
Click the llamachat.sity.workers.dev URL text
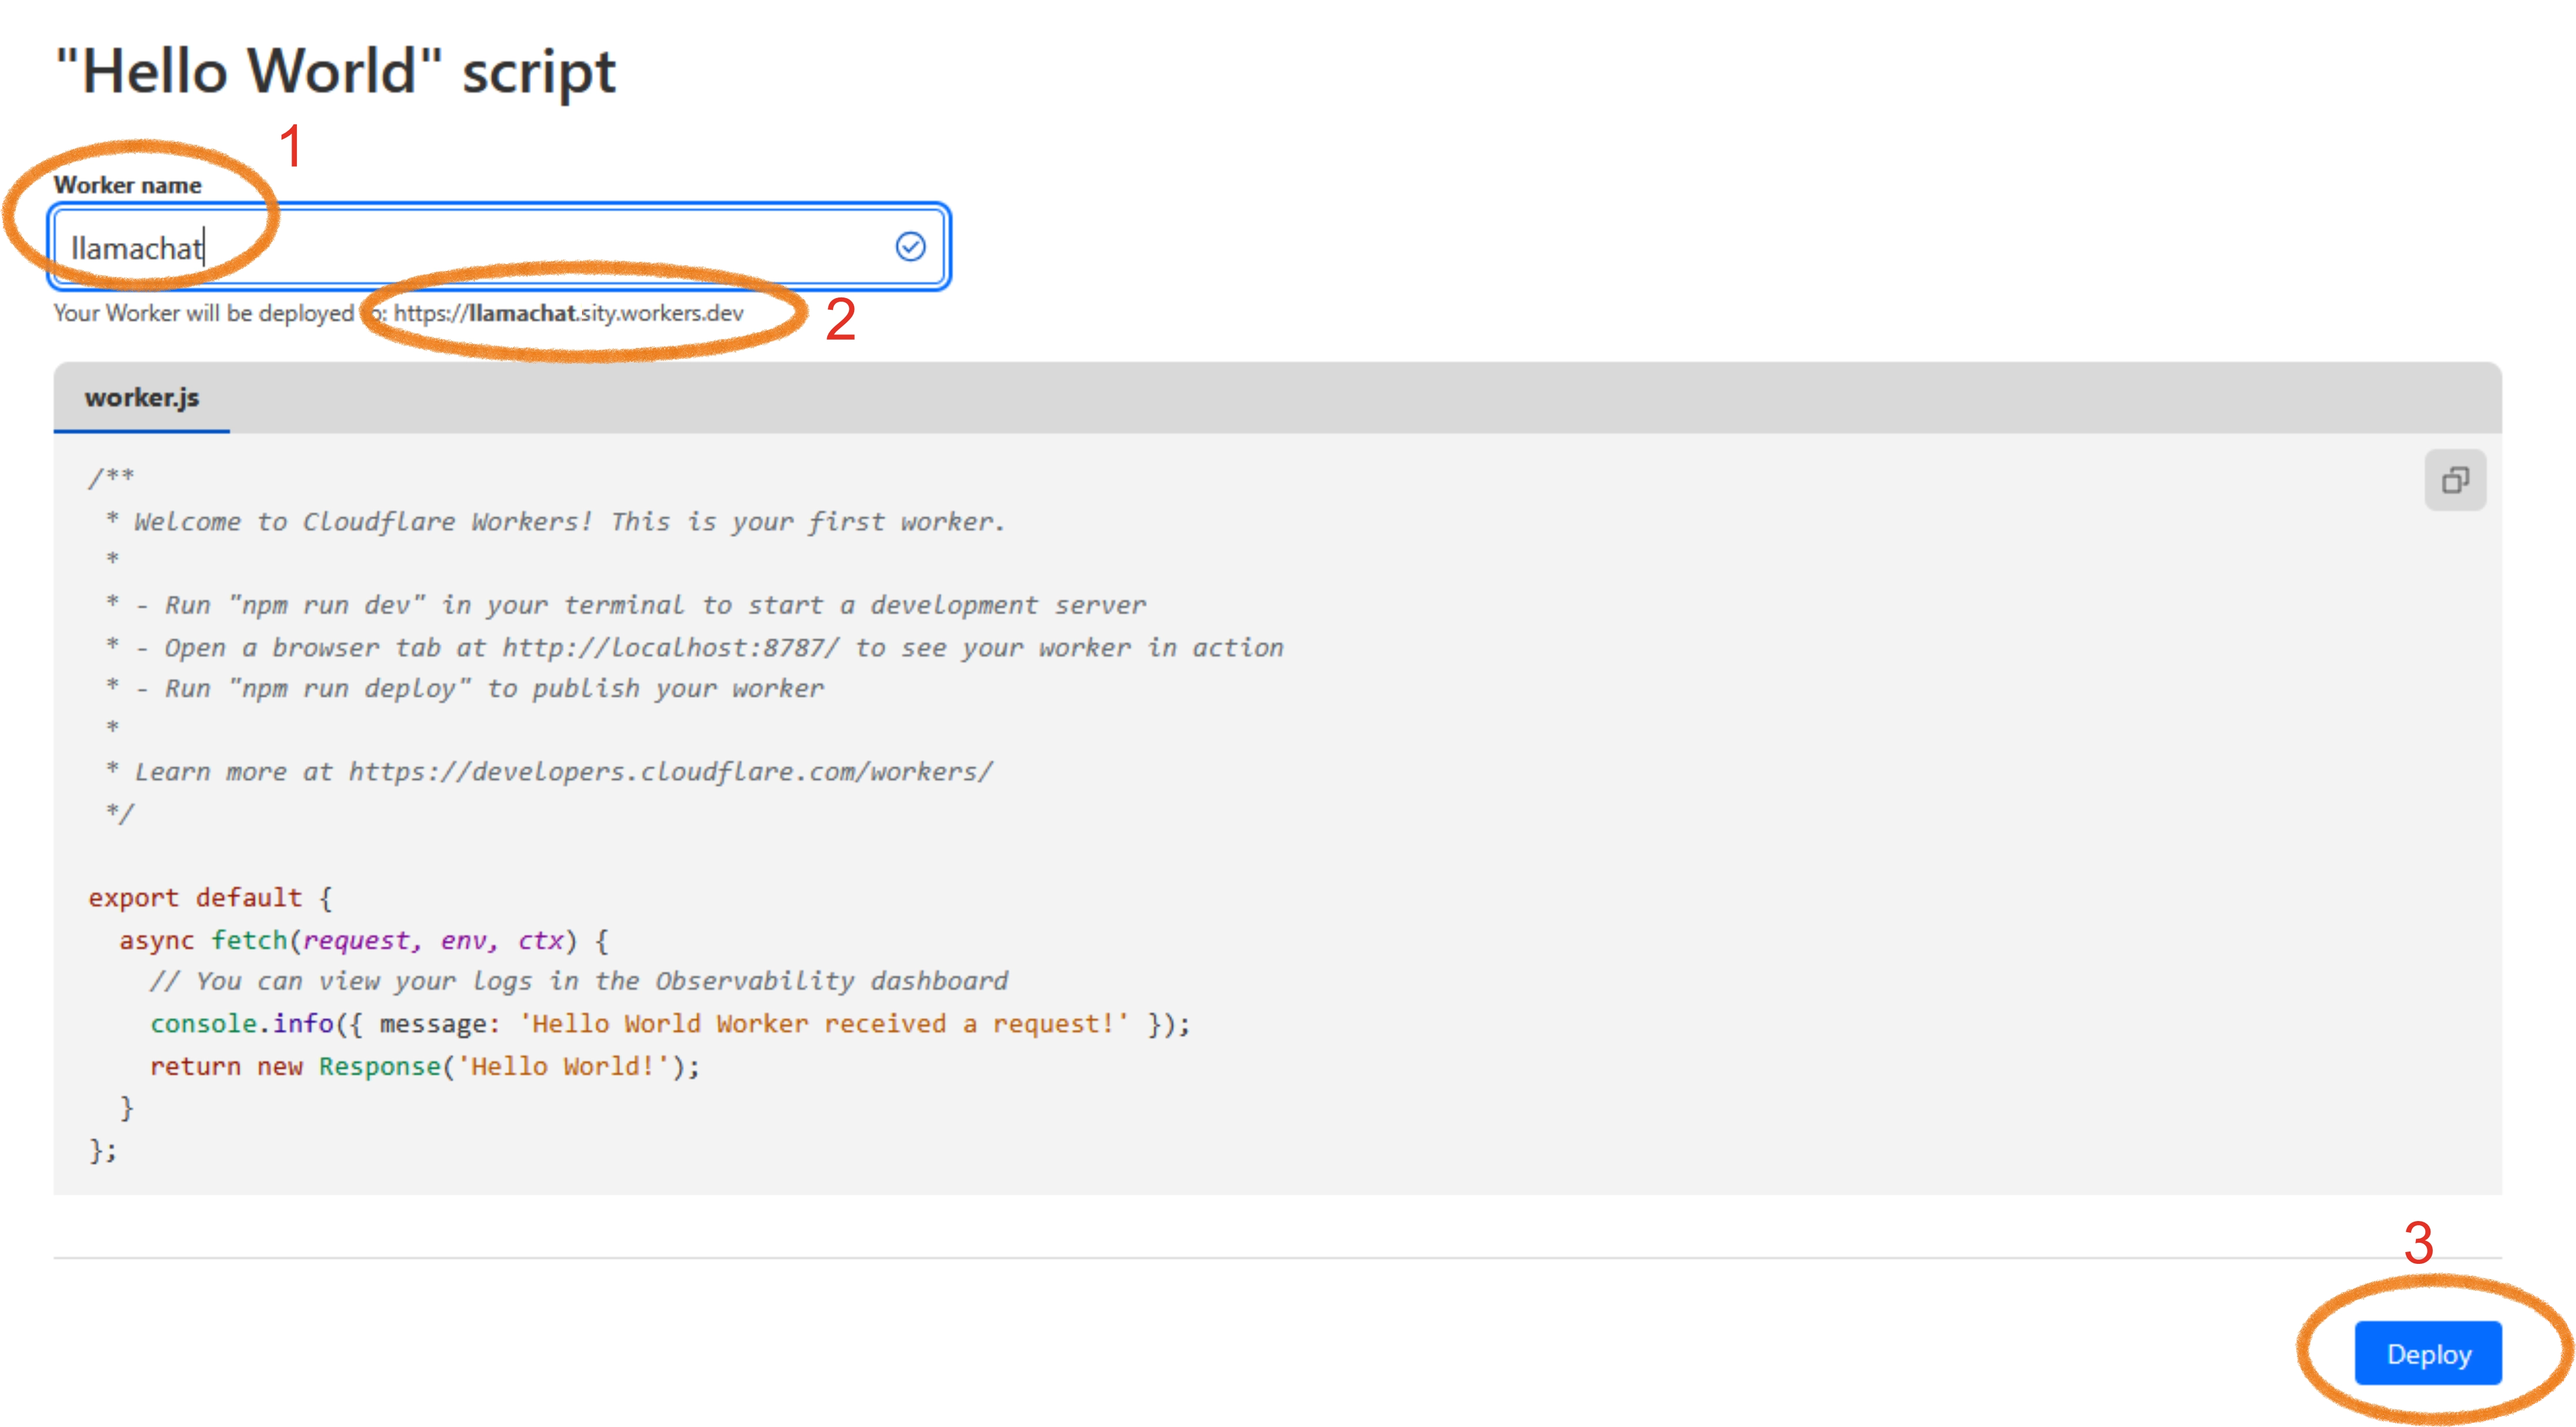pos(568,313)
